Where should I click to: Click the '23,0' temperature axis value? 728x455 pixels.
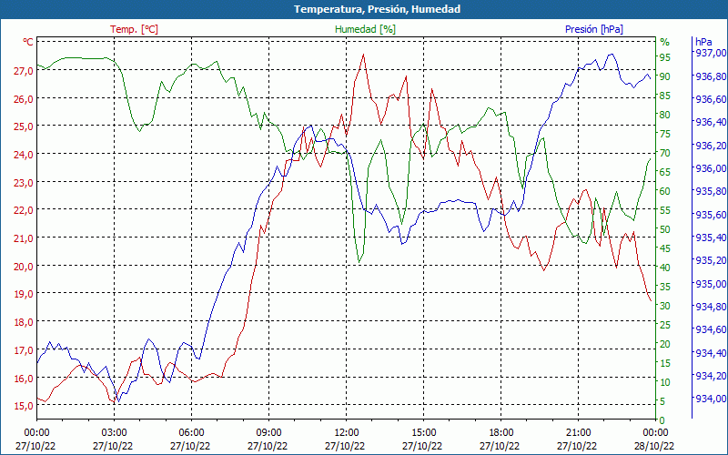24,182
